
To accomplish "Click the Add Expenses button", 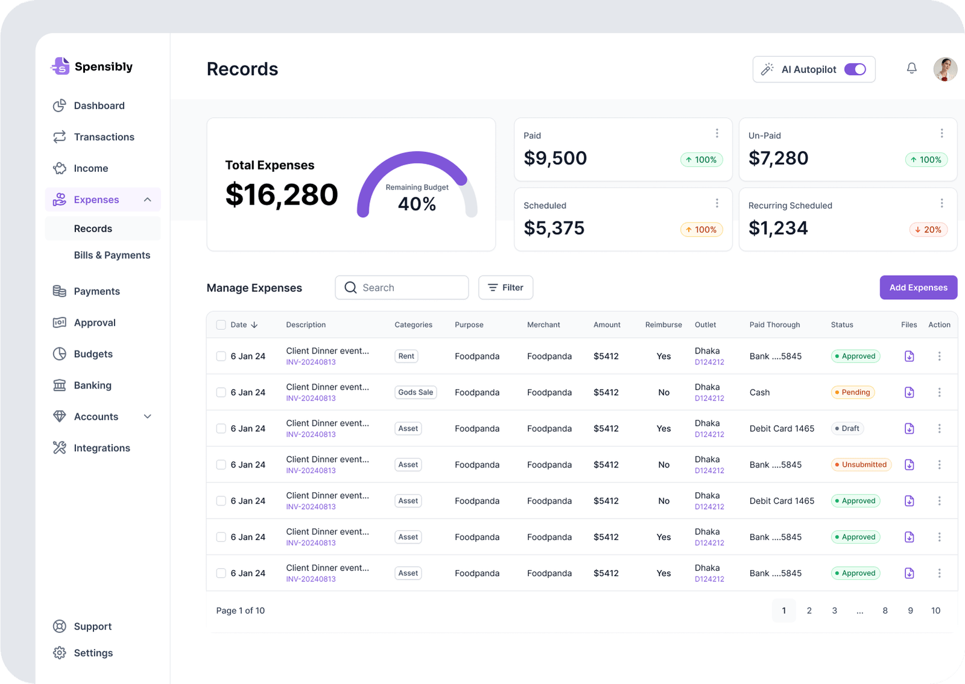I will [x=918, y=288].
